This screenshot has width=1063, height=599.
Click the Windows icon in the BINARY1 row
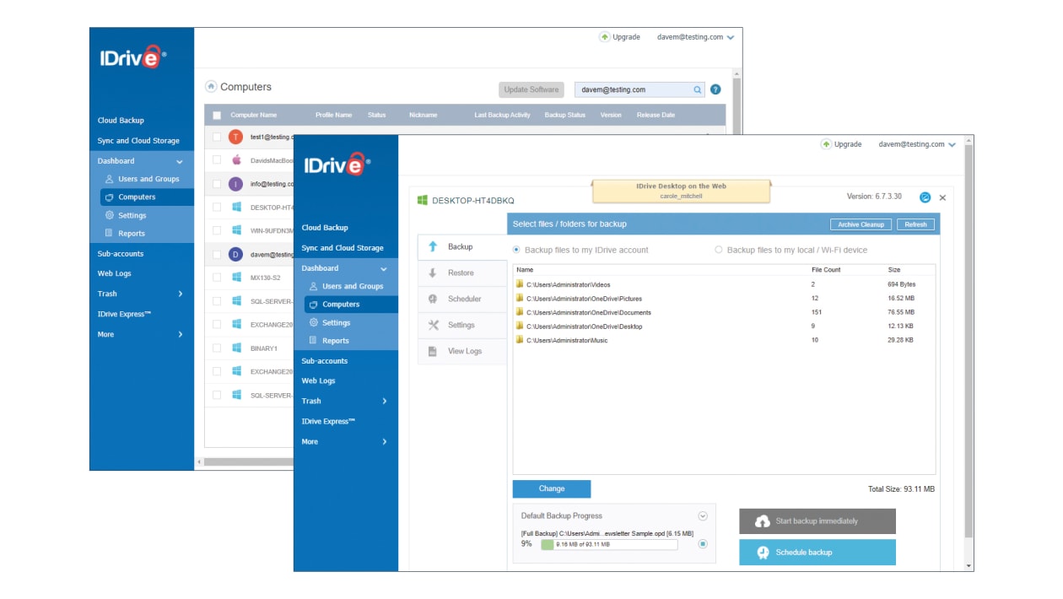coord(237,348)
